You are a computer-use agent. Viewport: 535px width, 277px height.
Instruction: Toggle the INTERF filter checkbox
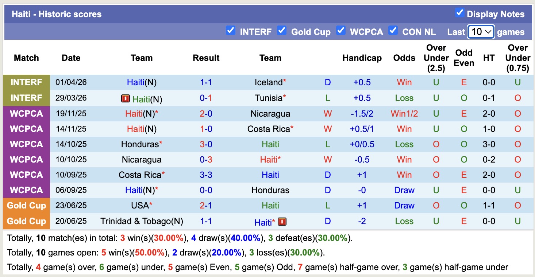click(230, 30)
